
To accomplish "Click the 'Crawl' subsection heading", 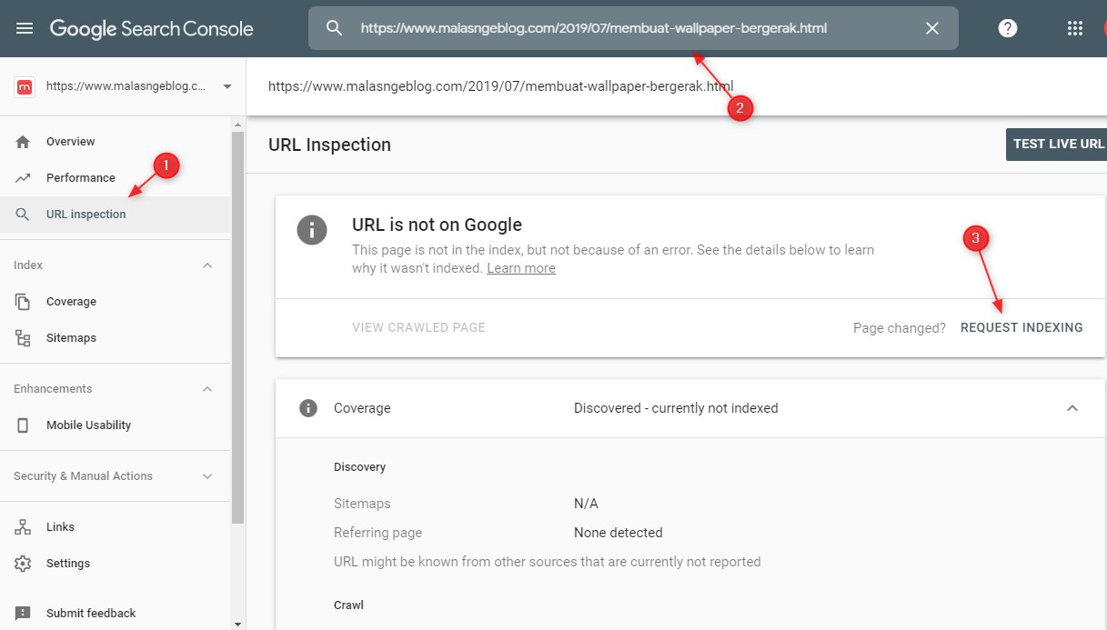I will 349,605.
